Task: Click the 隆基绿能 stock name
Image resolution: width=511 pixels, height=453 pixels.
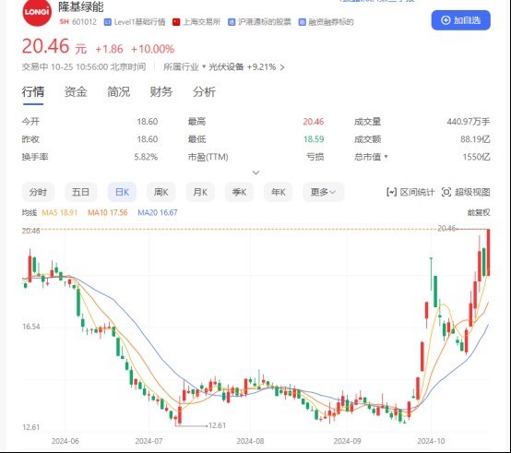Action: pos(81,6)
